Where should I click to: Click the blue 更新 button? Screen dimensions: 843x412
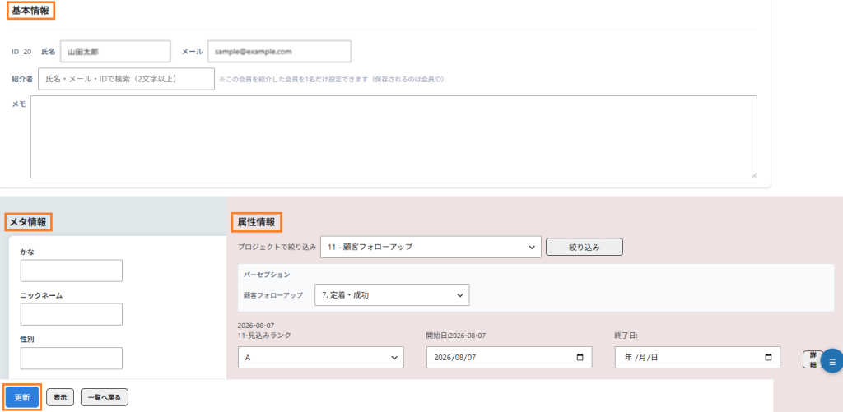tap(22, 397)
